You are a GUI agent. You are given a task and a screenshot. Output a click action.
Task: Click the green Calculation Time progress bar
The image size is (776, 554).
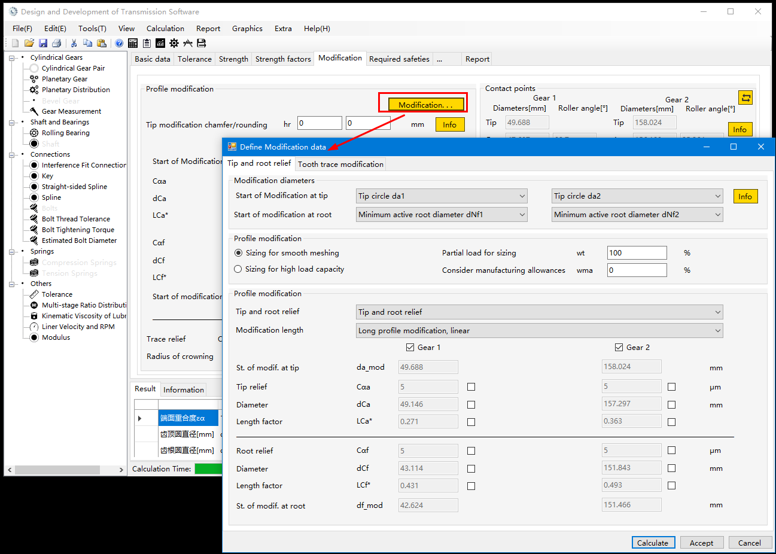pyautogui.click(x=208, y=469)
